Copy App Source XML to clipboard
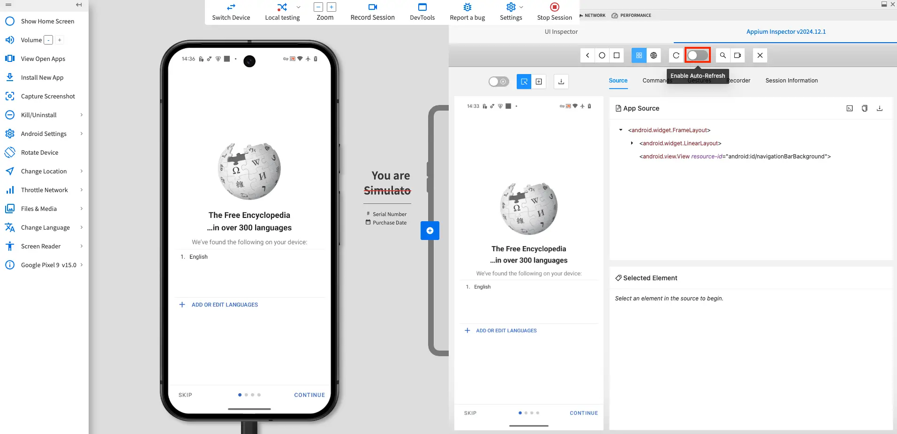The height and width of the screenshot is (434, 897). [x=864, y=108]
